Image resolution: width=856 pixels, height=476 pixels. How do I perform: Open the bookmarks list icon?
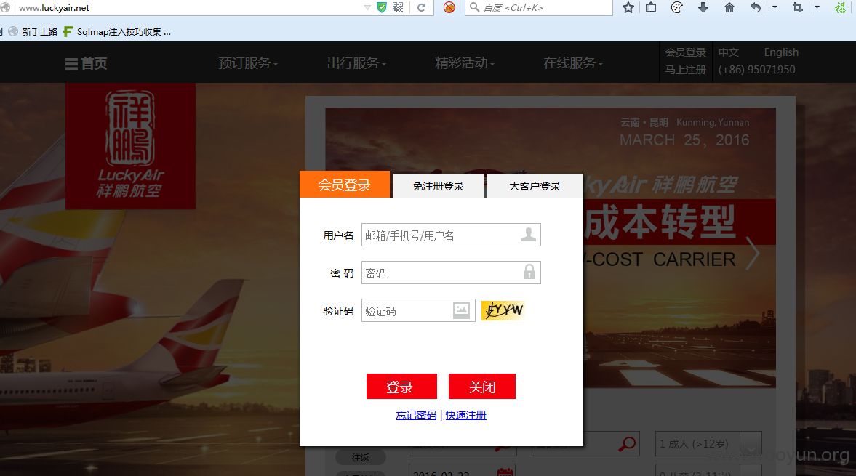(651, 8)
